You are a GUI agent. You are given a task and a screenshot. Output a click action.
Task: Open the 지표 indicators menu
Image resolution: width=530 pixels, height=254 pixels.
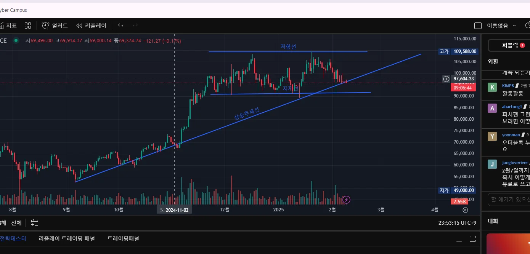[x=8, y=26]
